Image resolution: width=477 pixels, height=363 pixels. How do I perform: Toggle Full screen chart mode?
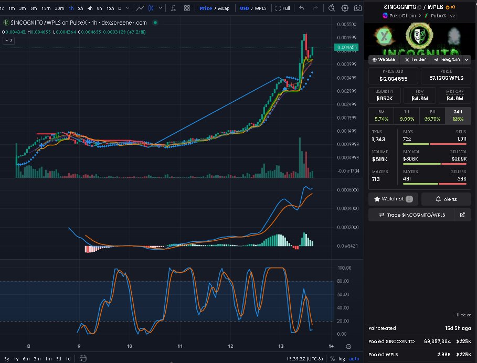(283, 8)
